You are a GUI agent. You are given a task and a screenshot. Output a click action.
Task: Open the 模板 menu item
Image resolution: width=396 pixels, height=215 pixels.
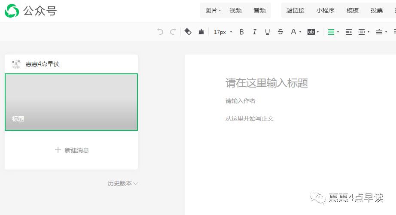click(x=353, y=10)
